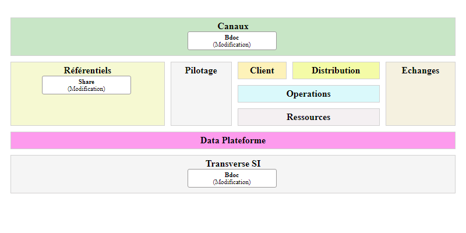
Task: Click the Transverse SI heading
Action: 233,164
